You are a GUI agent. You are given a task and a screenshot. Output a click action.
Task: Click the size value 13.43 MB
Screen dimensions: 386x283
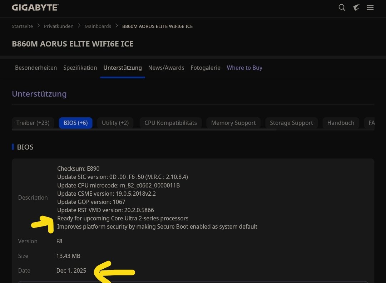[68, 256]
